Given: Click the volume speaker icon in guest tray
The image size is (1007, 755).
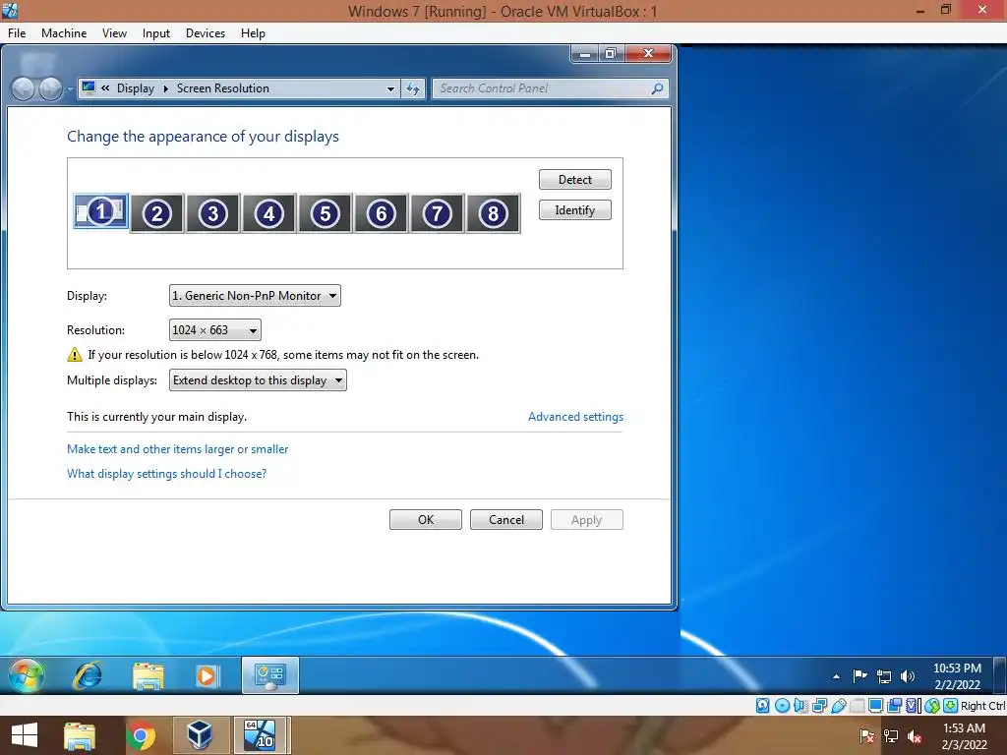Looking at the screenshot, I should (908, 676).
